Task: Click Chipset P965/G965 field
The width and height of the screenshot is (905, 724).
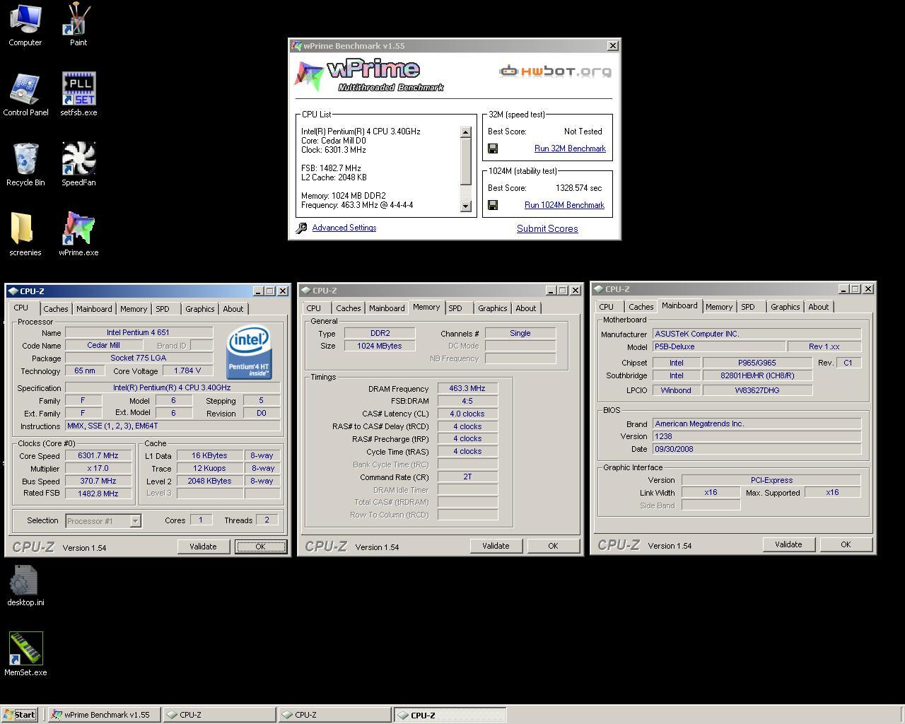Action: click(757, 363)
